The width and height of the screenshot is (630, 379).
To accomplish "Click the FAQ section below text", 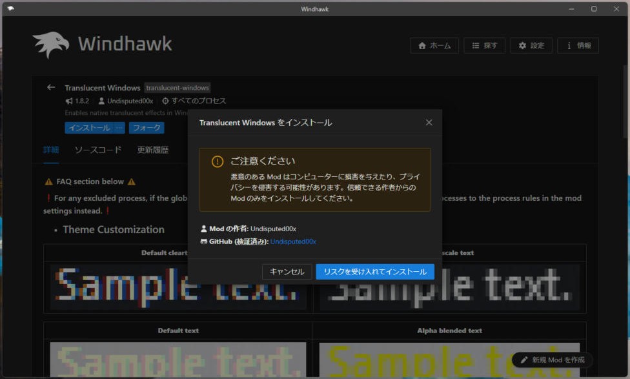I will tap(90, 181).
